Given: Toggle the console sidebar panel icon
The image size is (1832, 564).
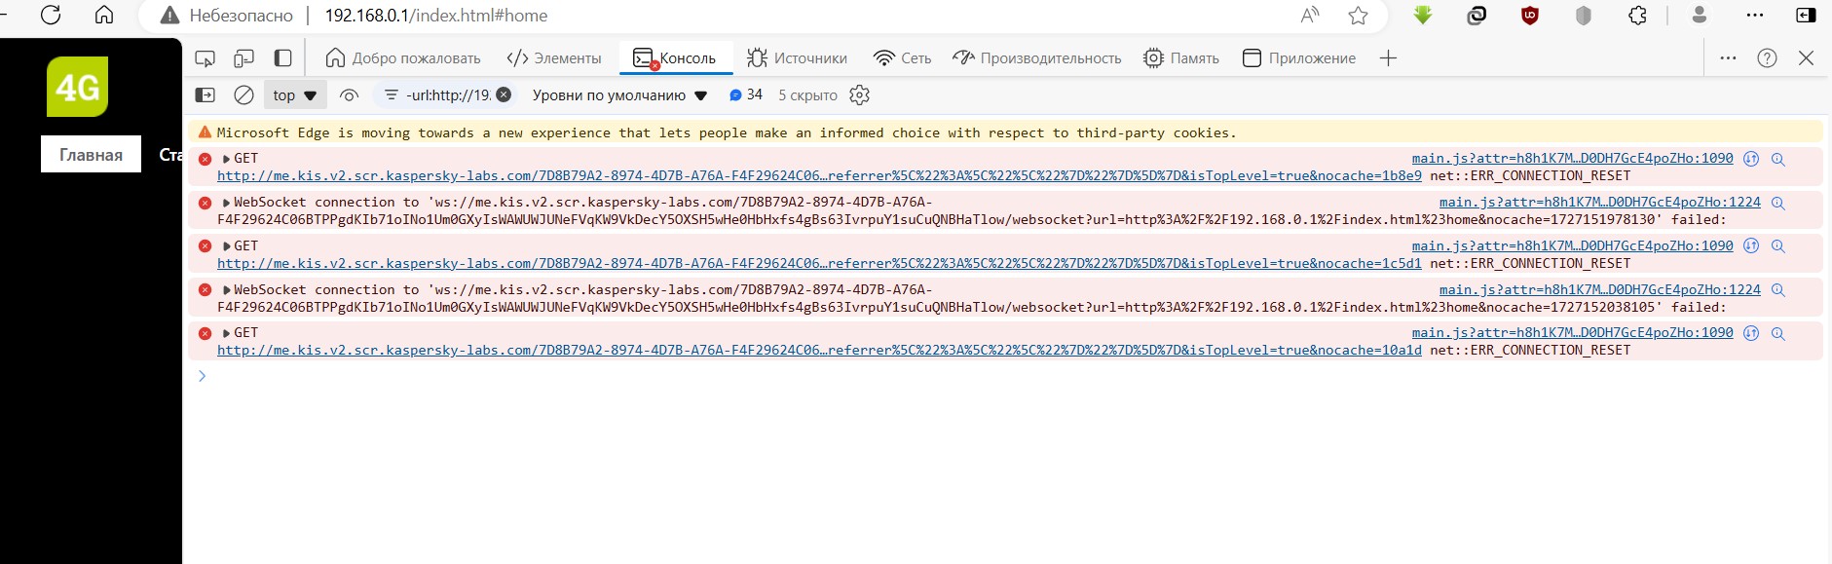Looking at the screenshot, I should click(206, 95).
